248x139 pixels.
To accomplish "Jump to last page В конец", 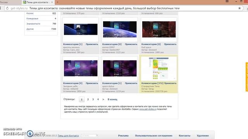I will [x=112, y=100].
